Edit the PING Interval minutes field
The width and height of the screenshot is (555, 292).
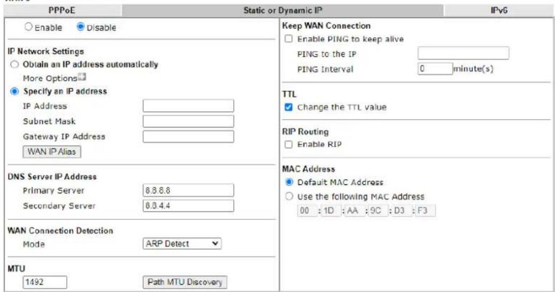pos(435,68)
